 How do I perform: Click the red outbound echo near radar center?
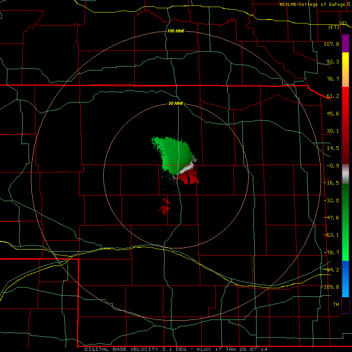click(x=189, y=176)
